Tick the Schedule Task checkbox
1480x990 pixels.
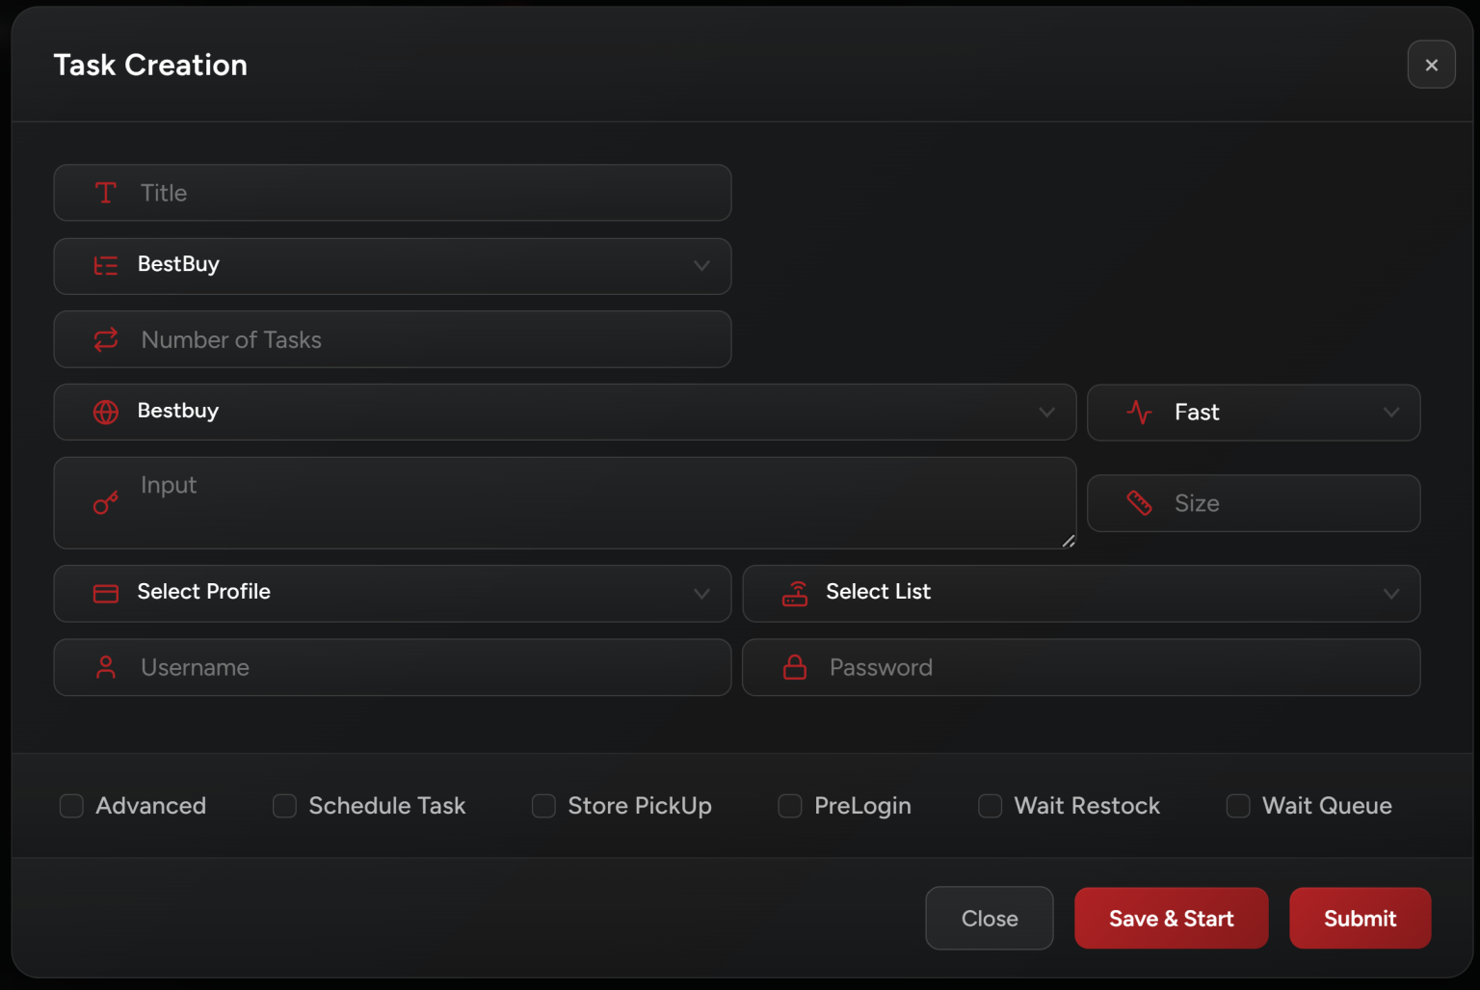tap(284, 806)
